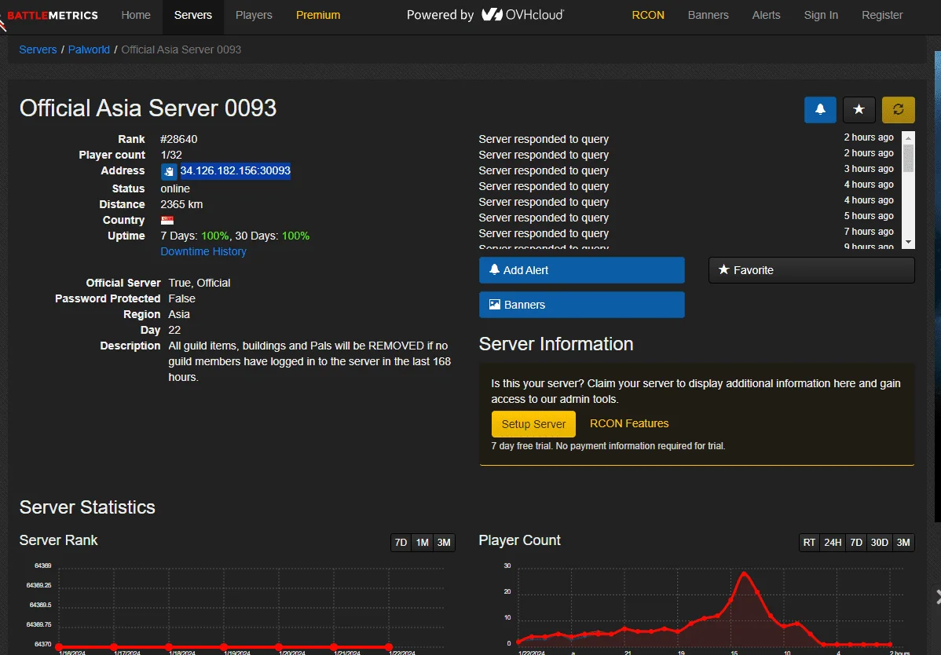Viewport: 941px width, 655px height.
Task: Click the player count value 1/32
Action: (x=171, y=155)
